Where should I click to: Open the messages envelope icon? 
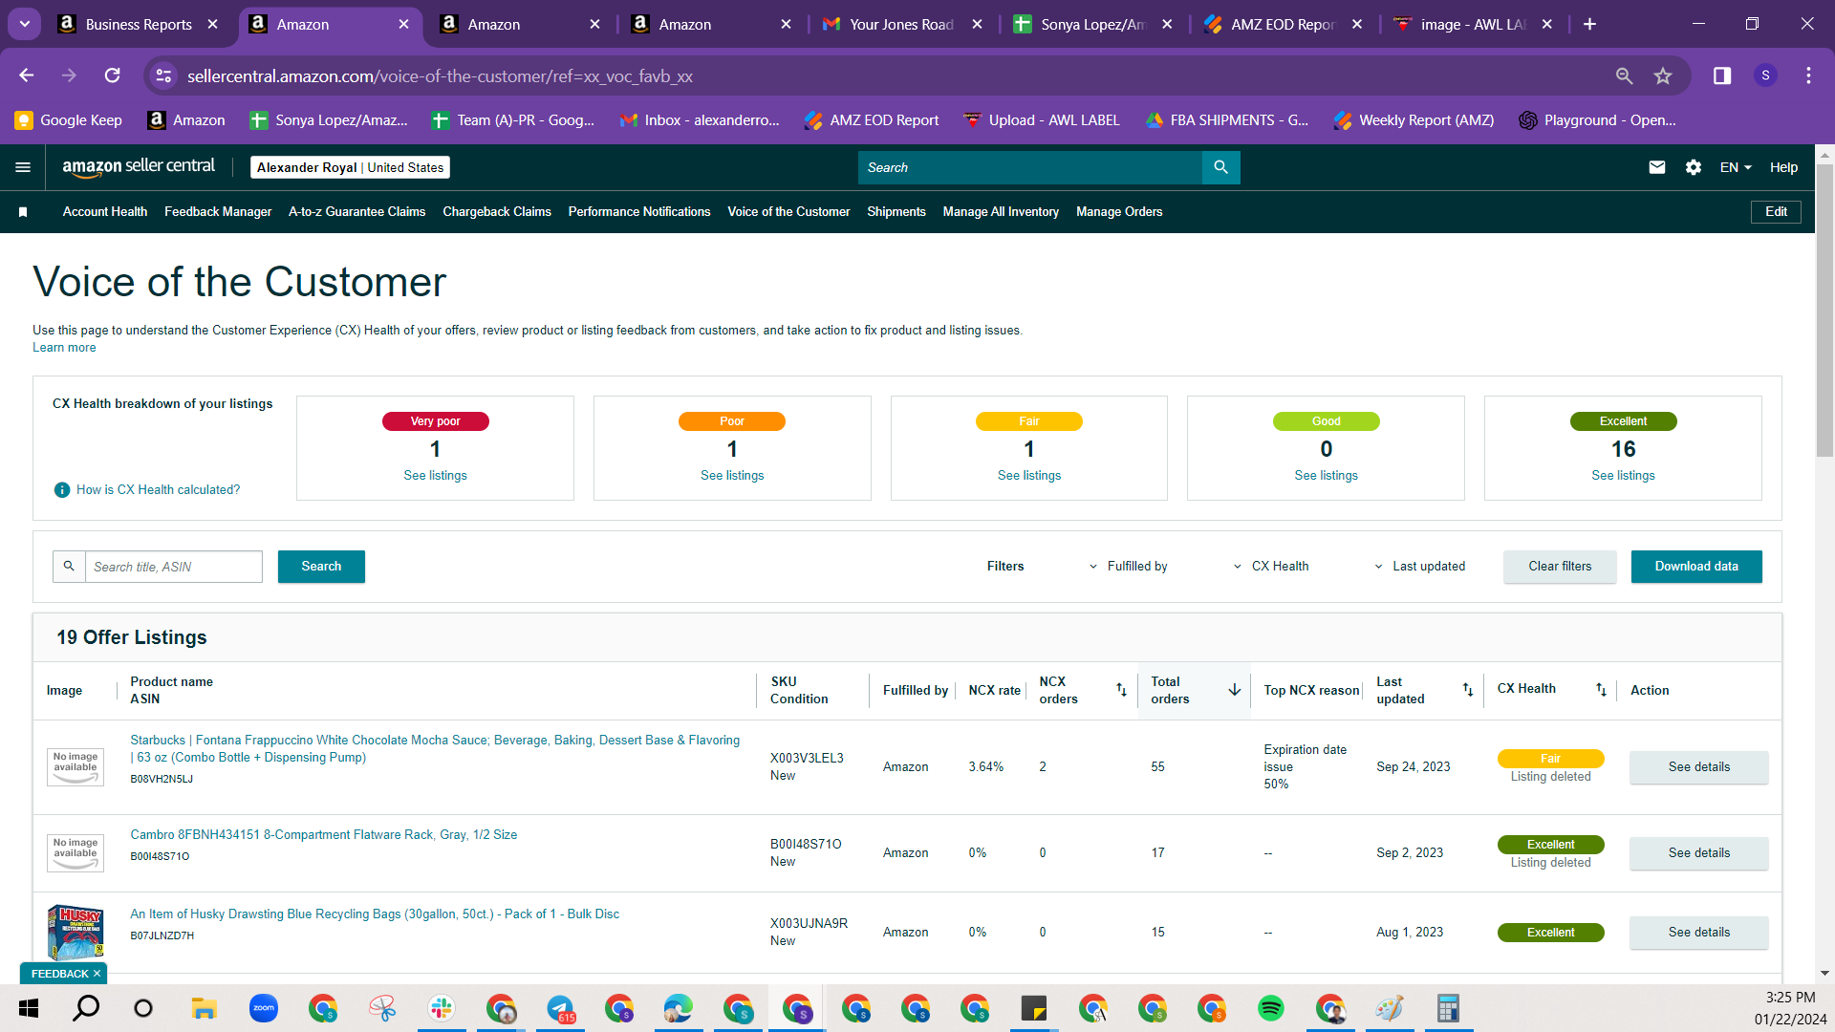pos(1657,167)
